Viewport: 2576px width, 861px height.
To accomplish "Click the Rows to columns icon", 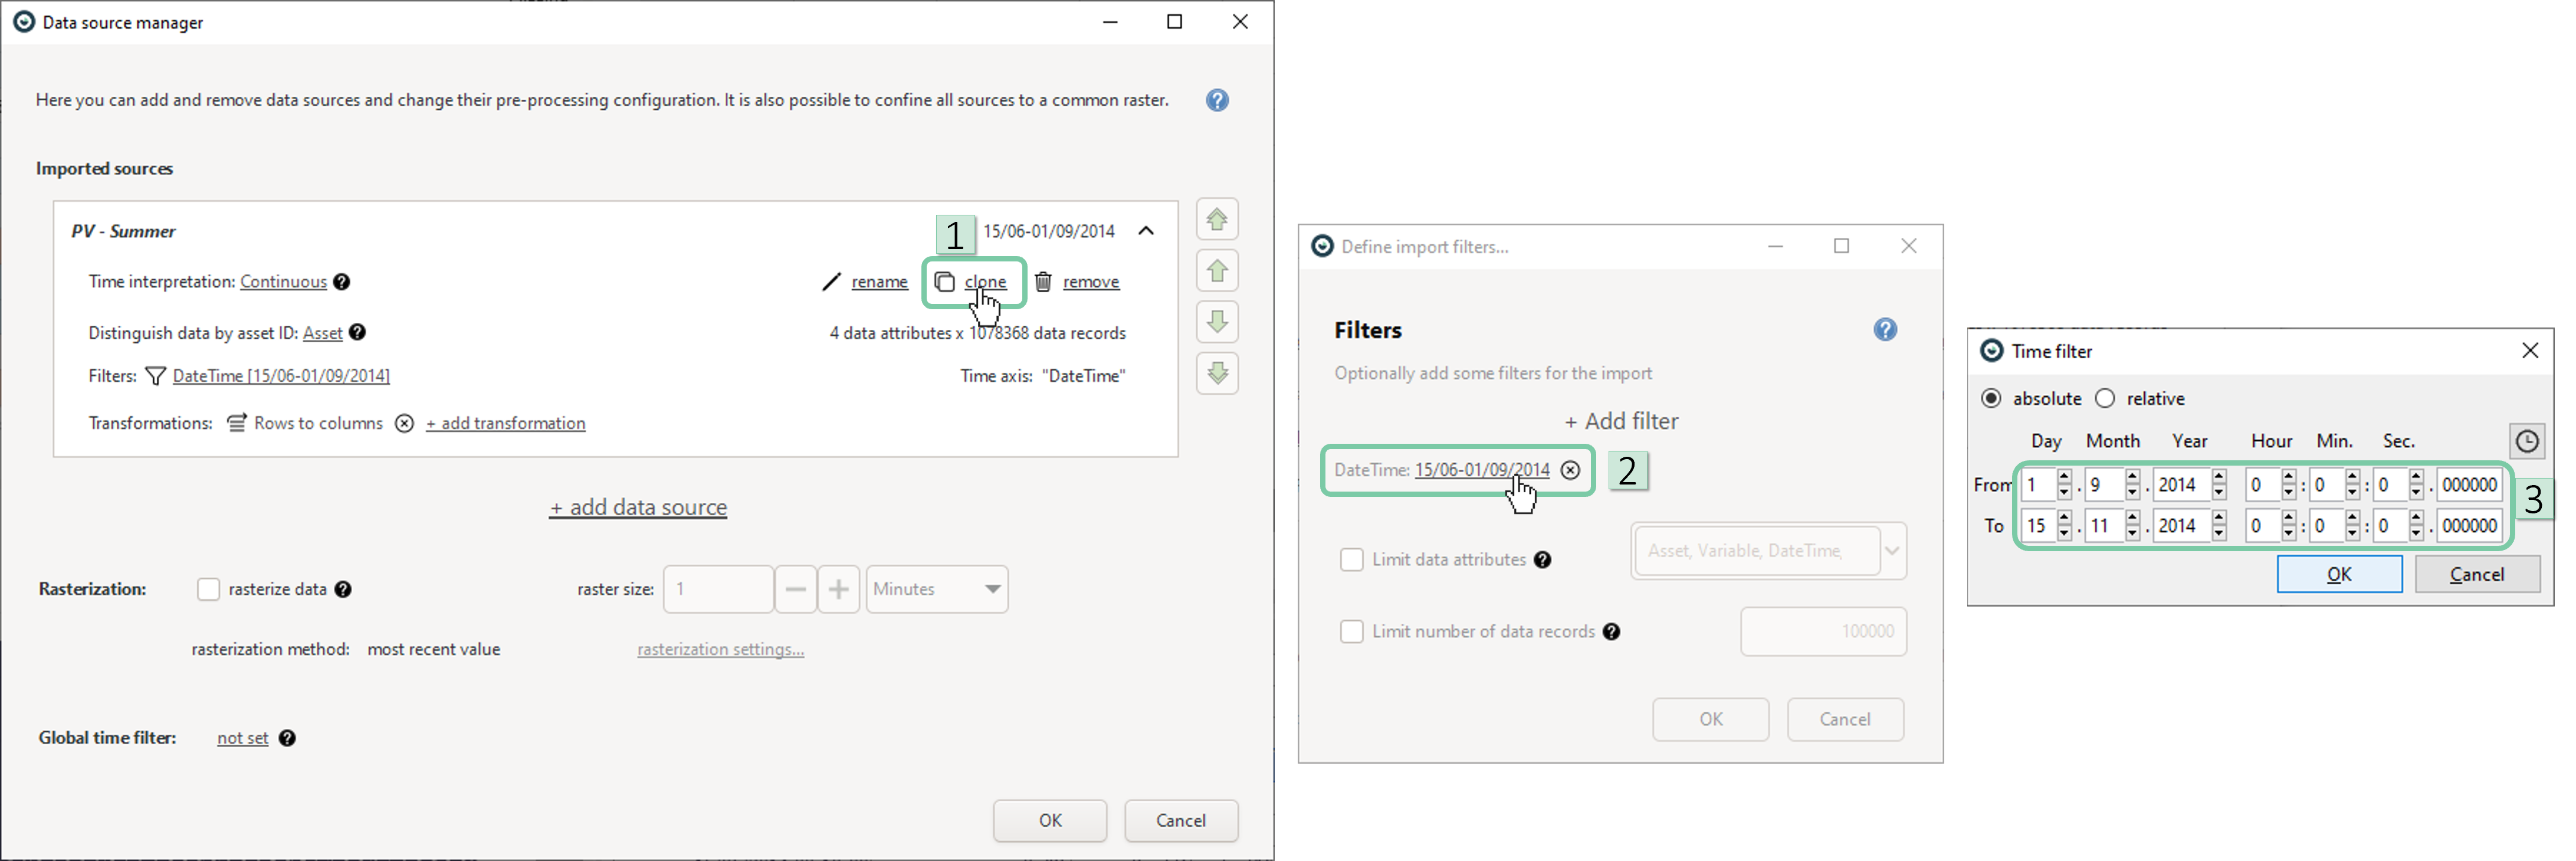I will click(236, 423).
